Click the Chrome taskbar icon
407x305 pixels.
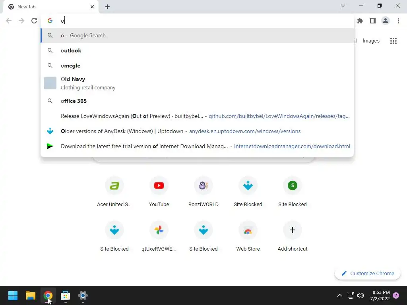[x=48, y=295]
